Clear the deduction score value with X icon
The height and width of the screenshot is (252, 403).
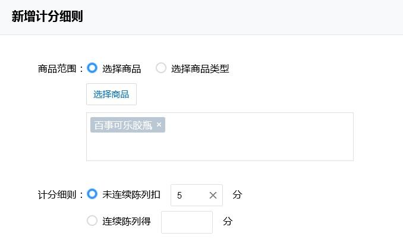click(213, 195)
